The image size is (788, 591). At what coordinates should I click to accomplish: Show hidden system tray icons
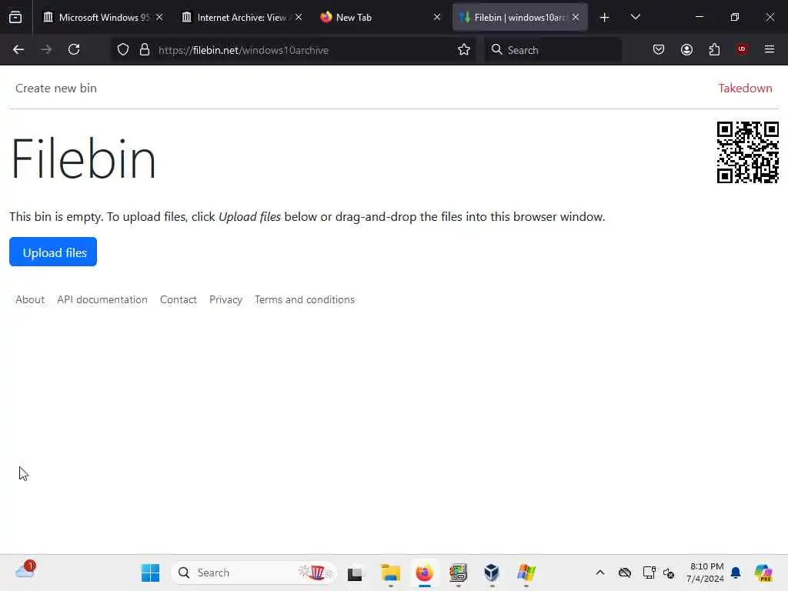600,573
